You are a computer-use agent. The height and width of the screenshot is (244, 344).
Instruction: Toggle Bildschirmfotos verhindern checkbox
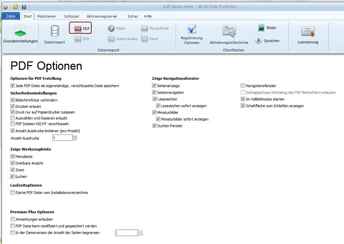click(13, 100)
